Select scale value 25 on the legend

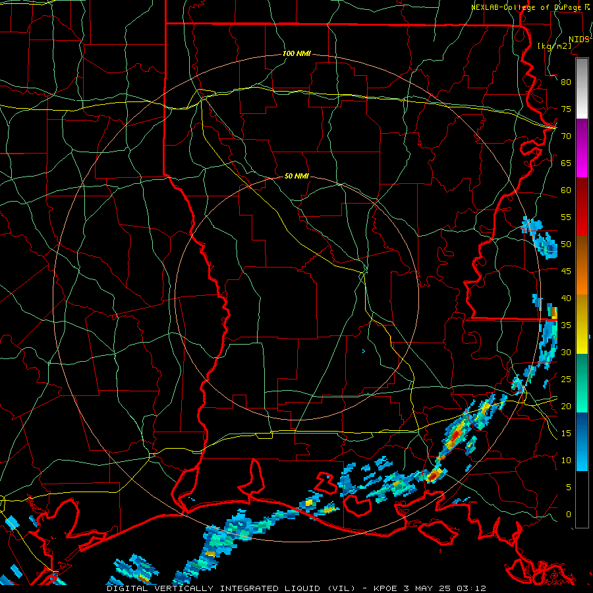[x=566, y=380]
